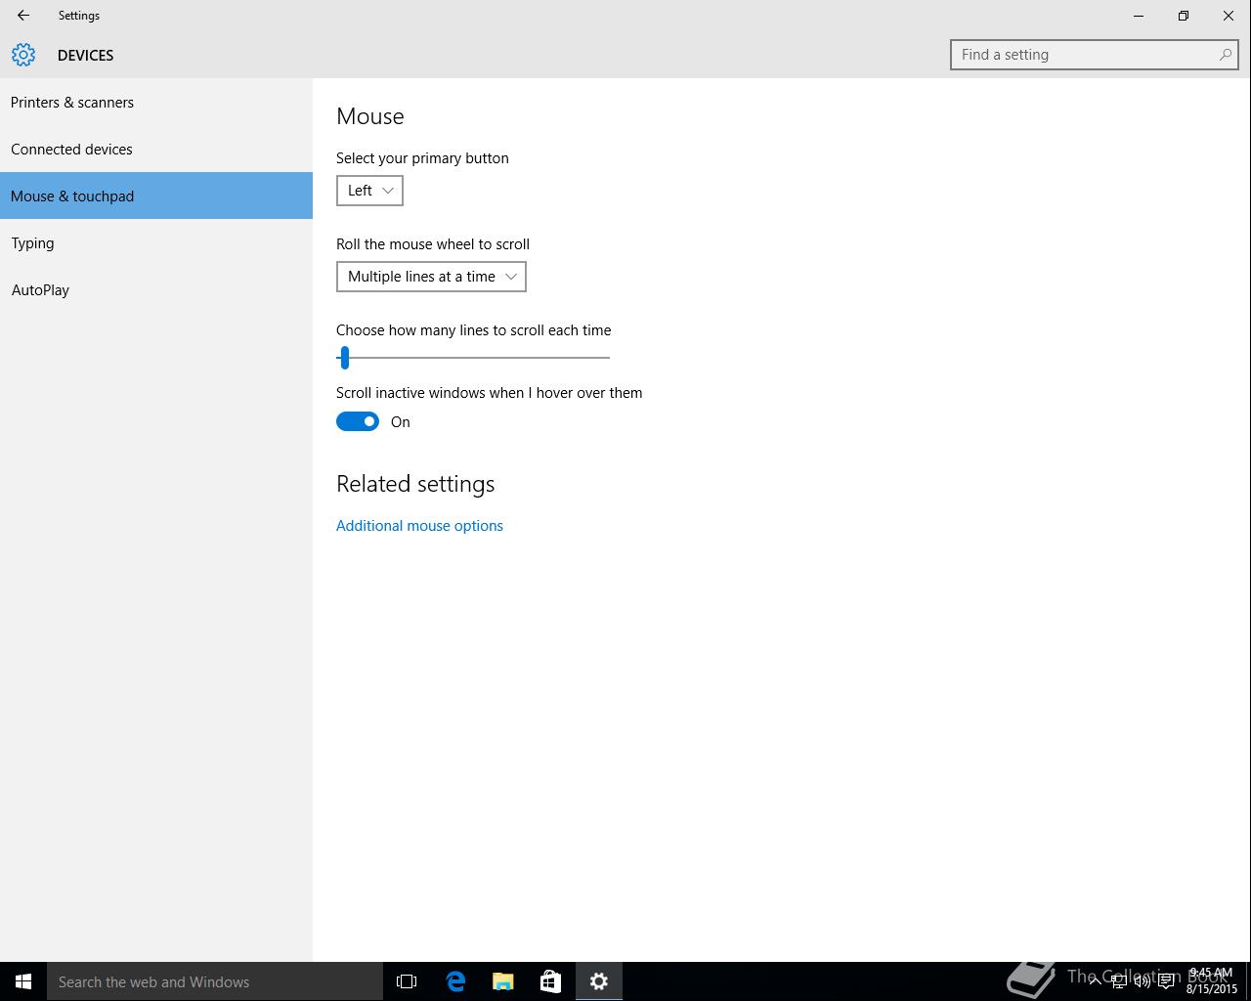Viewport: 1251px width, 1001px height.
Task: Open the Windows Start menu
Action: click(x=23, y=981)
